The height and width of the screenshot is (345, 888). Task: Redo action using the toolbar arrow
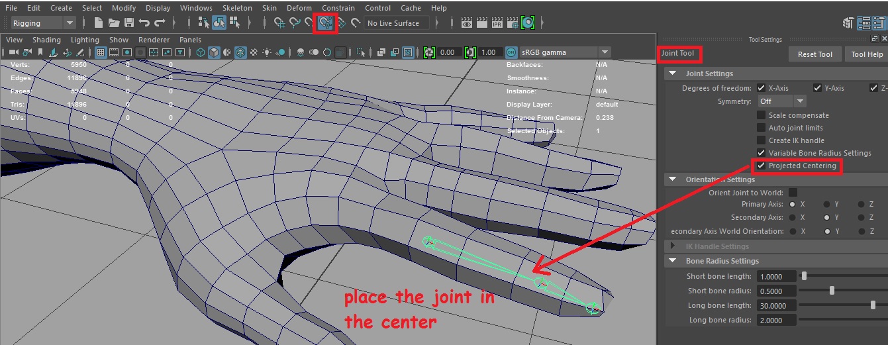160,23
